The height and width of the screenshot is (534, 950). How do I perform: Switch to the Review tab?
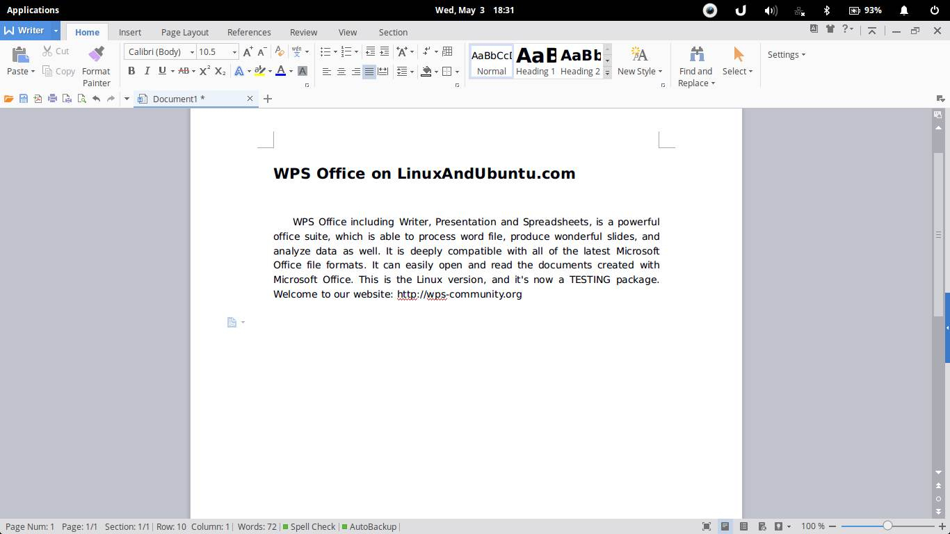click(303, 32)
